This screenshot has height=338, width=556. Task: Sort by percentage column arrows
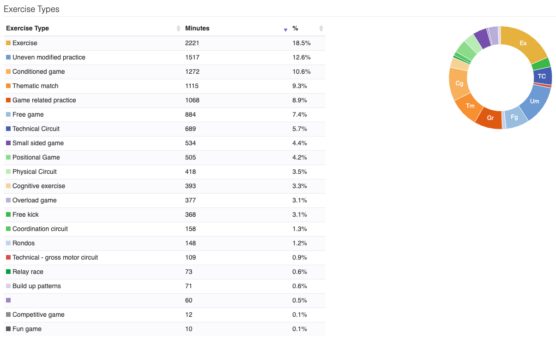pyautogui.click(x=321, y=29)
